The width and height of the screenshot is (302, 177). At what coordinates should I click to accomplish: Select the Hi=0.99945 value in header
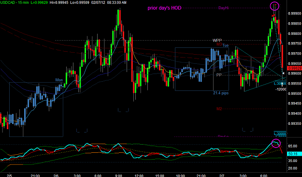click(59, 2)
